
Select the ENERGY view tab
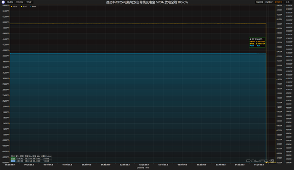(x=269, y=2)
